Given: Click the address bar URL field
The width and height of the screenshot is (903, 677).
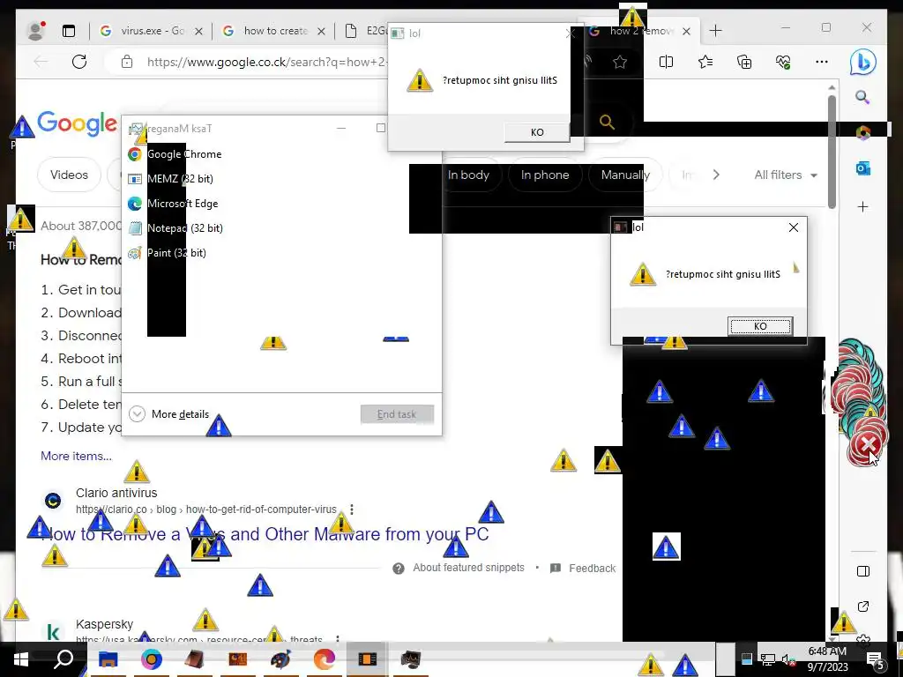Looking at the screenshot, I should (x=266, y=62).
